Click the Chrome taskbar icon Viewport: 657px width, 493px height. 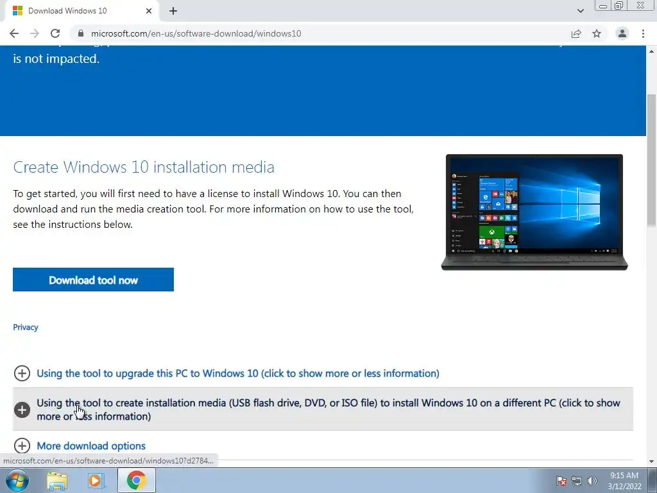tap(136, 480)
